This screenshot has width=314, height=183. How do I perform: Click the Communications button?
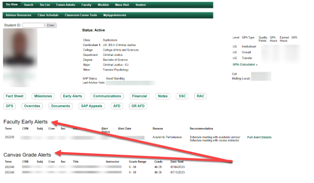click(x=107, y=96)
